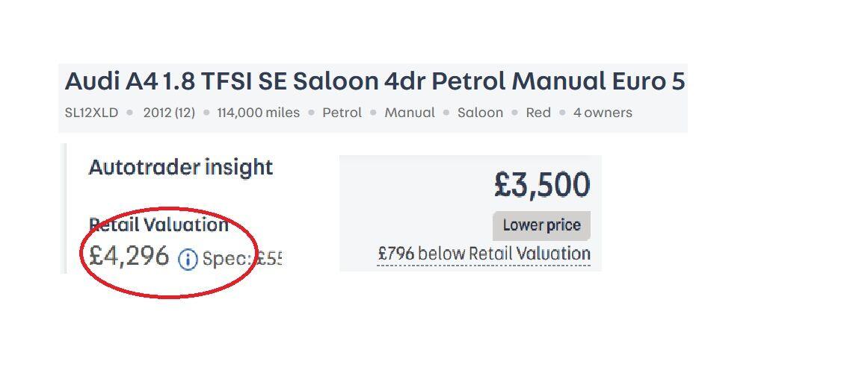
Task: Click the 114,000 miles detail
Action: (258, 113)
